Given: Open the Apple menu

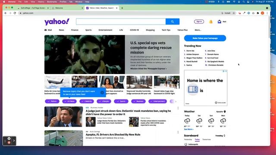Looking at the screenshot, I should coord(4,2).
